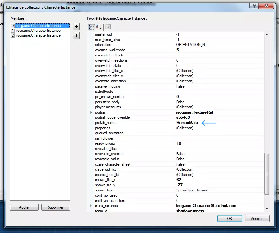Edit the override_walkmode value 5
The width and height of the screenshot is (279, 233).
177,50
